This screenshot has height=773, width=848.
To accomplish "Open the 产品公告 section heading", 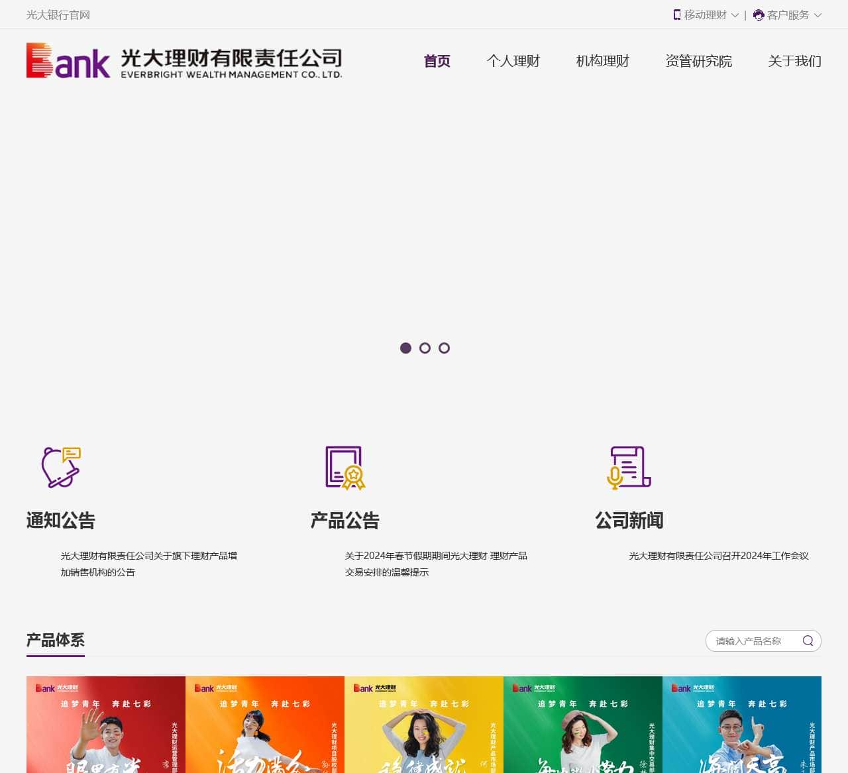I will pyautogui.click(x=345, y=521).
